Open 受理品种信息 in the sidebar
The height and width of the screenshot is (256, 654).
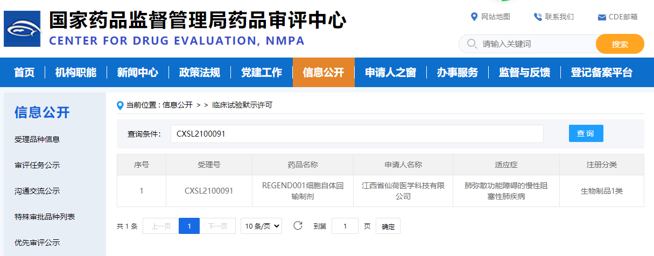tap(37, 139)
